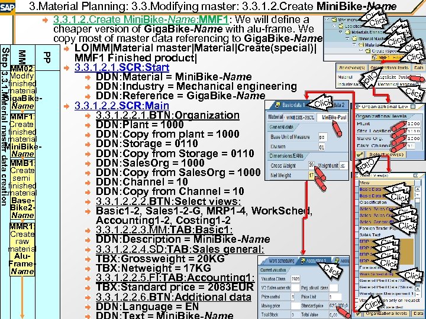
Task: Toggle row selector for Warehouse Management 1
Action: click(357, 294)
